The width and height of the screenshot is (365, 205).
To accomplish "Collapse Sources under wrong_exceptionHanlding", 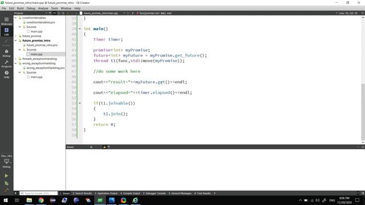I will 20,72.
